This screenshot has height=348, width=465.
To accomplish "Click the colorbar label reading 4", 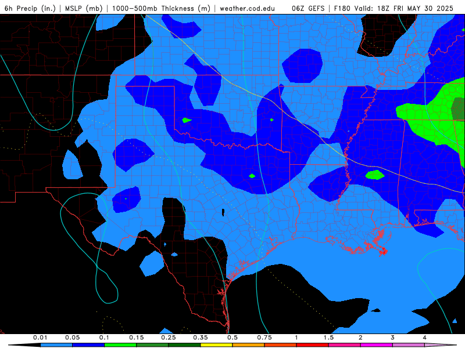I will click(425, 338).
